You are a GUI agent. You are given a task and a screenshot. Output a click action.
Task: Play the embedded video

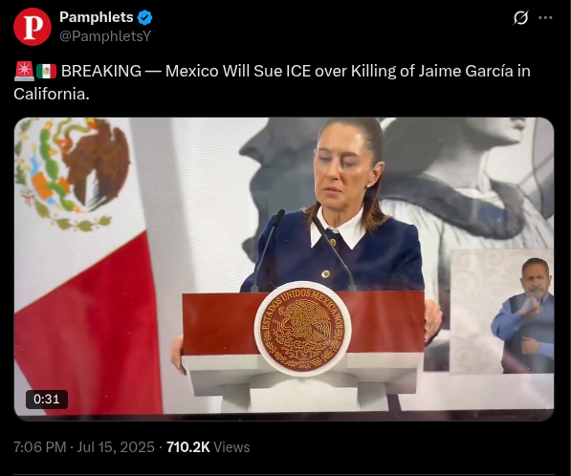click(x=284, y=269)
